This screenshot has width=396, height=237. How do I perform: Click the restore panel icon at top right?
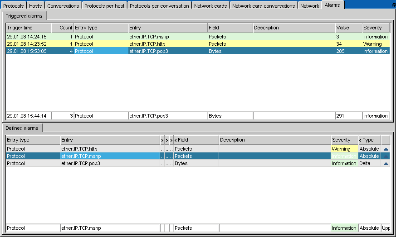click(393, 5)
